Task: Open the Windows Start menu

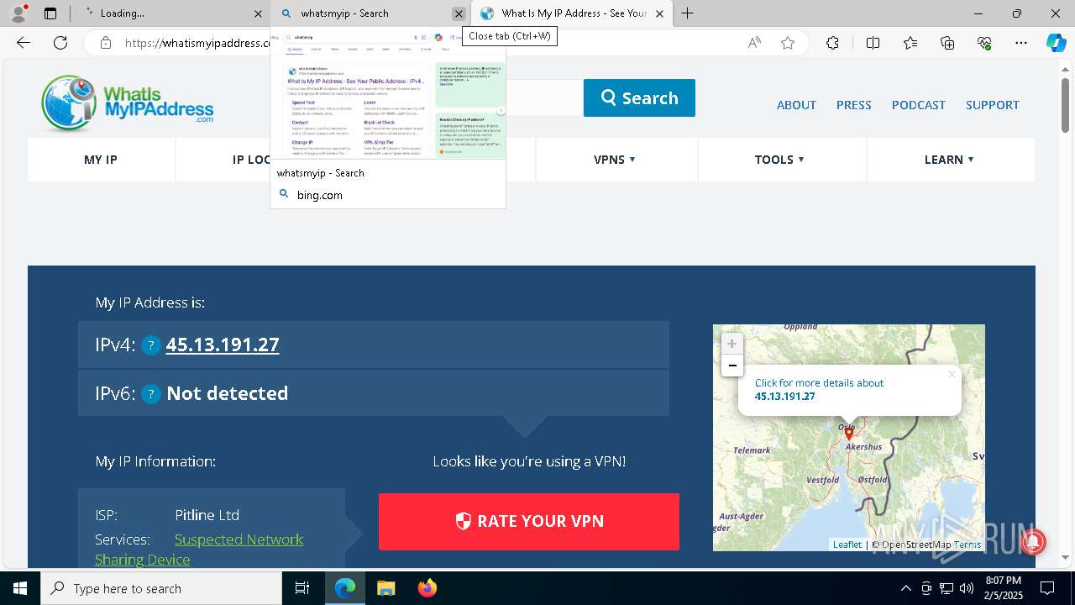Action: [x=20, y=588]
